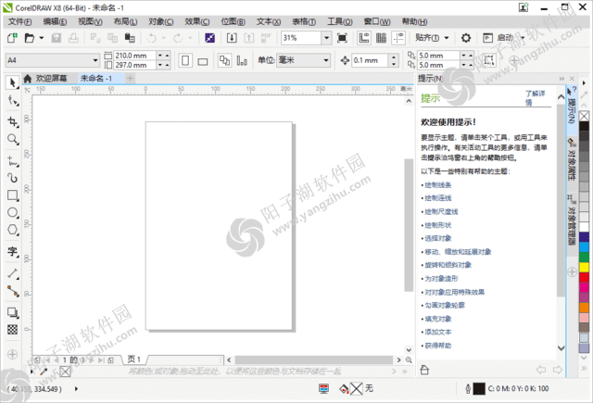Toggle Current page layout button
The height and width of the screenshot is (403, 593).
242,60
